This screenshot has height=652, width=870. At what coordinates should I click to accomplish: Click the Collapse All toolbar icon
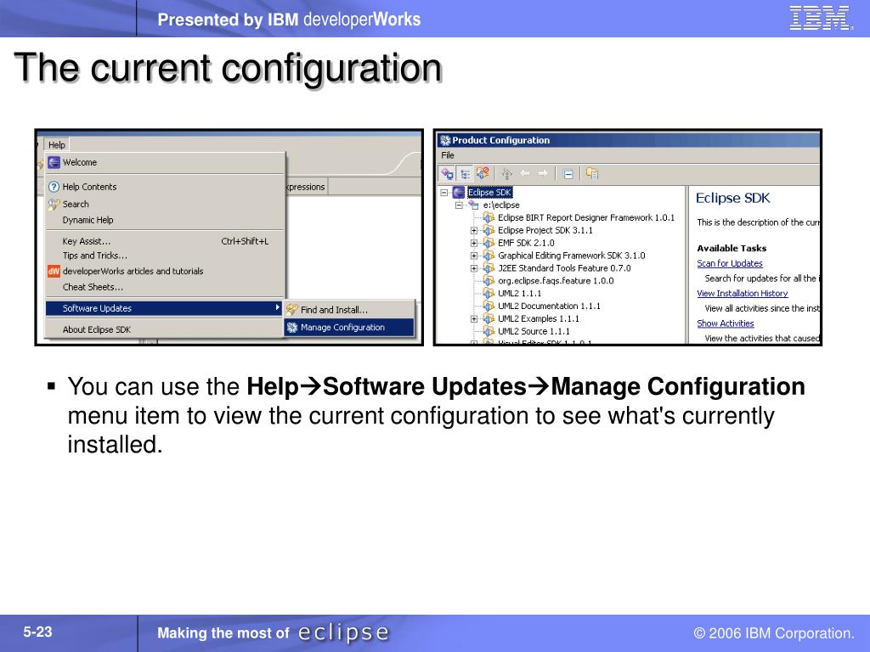568,174
